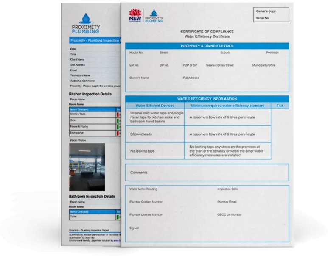This screenshot has width=328, height=256.
Task: Open the blue hyperlink in the report footer
Action: click(117, 241)
